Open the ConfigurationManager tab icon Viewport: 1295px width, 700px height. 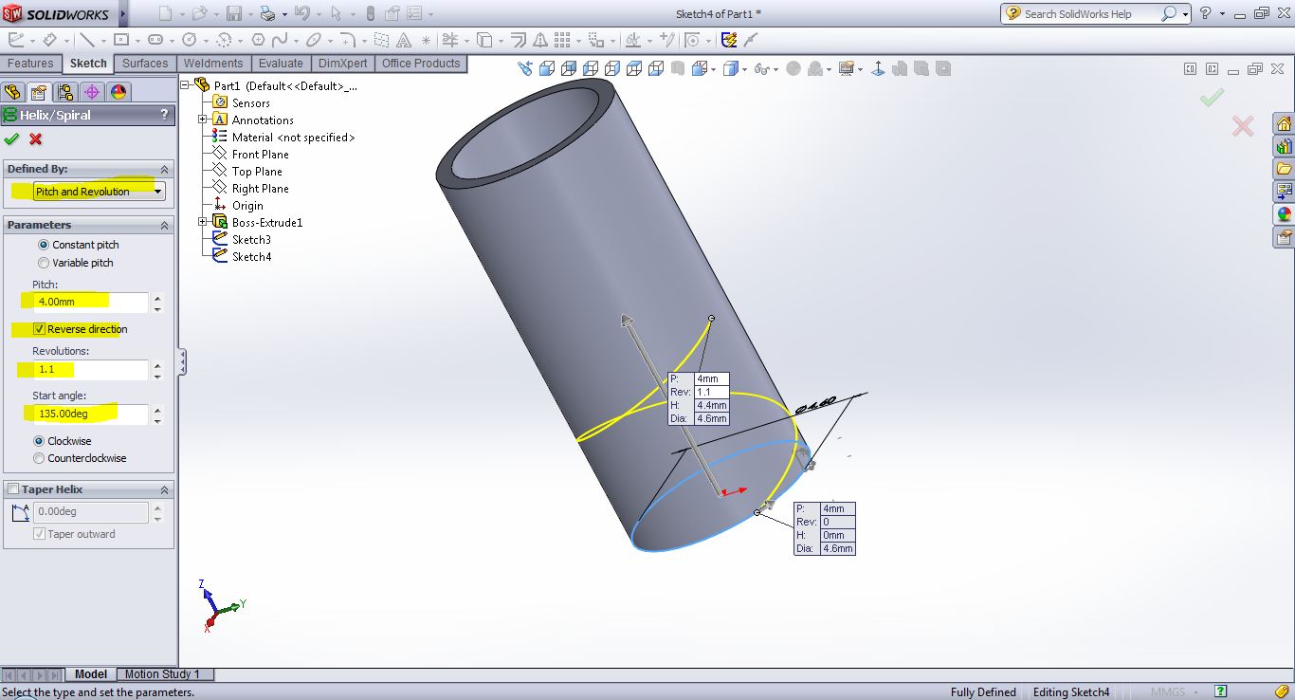(64, 92)
